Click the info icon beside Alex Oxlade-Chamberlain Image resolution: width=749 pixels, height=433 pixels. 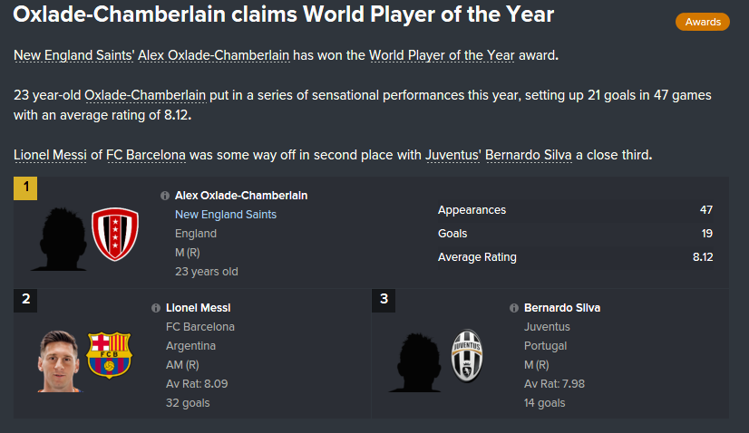[165, 196]
